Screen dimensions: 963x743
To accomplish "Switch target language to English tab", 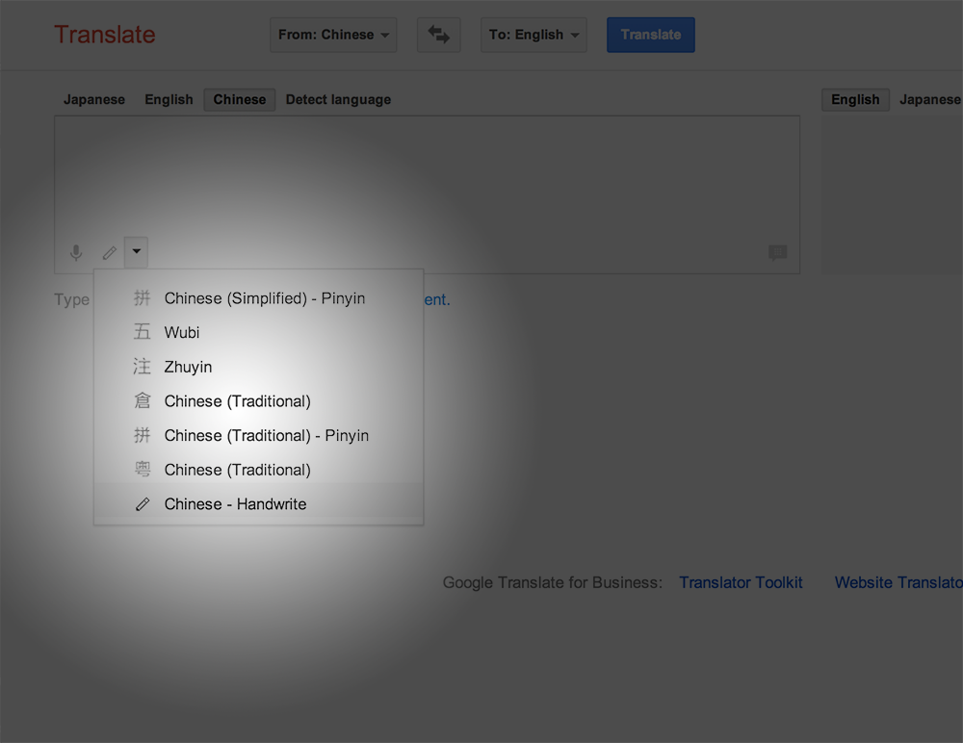I will (x=855, y=99).
